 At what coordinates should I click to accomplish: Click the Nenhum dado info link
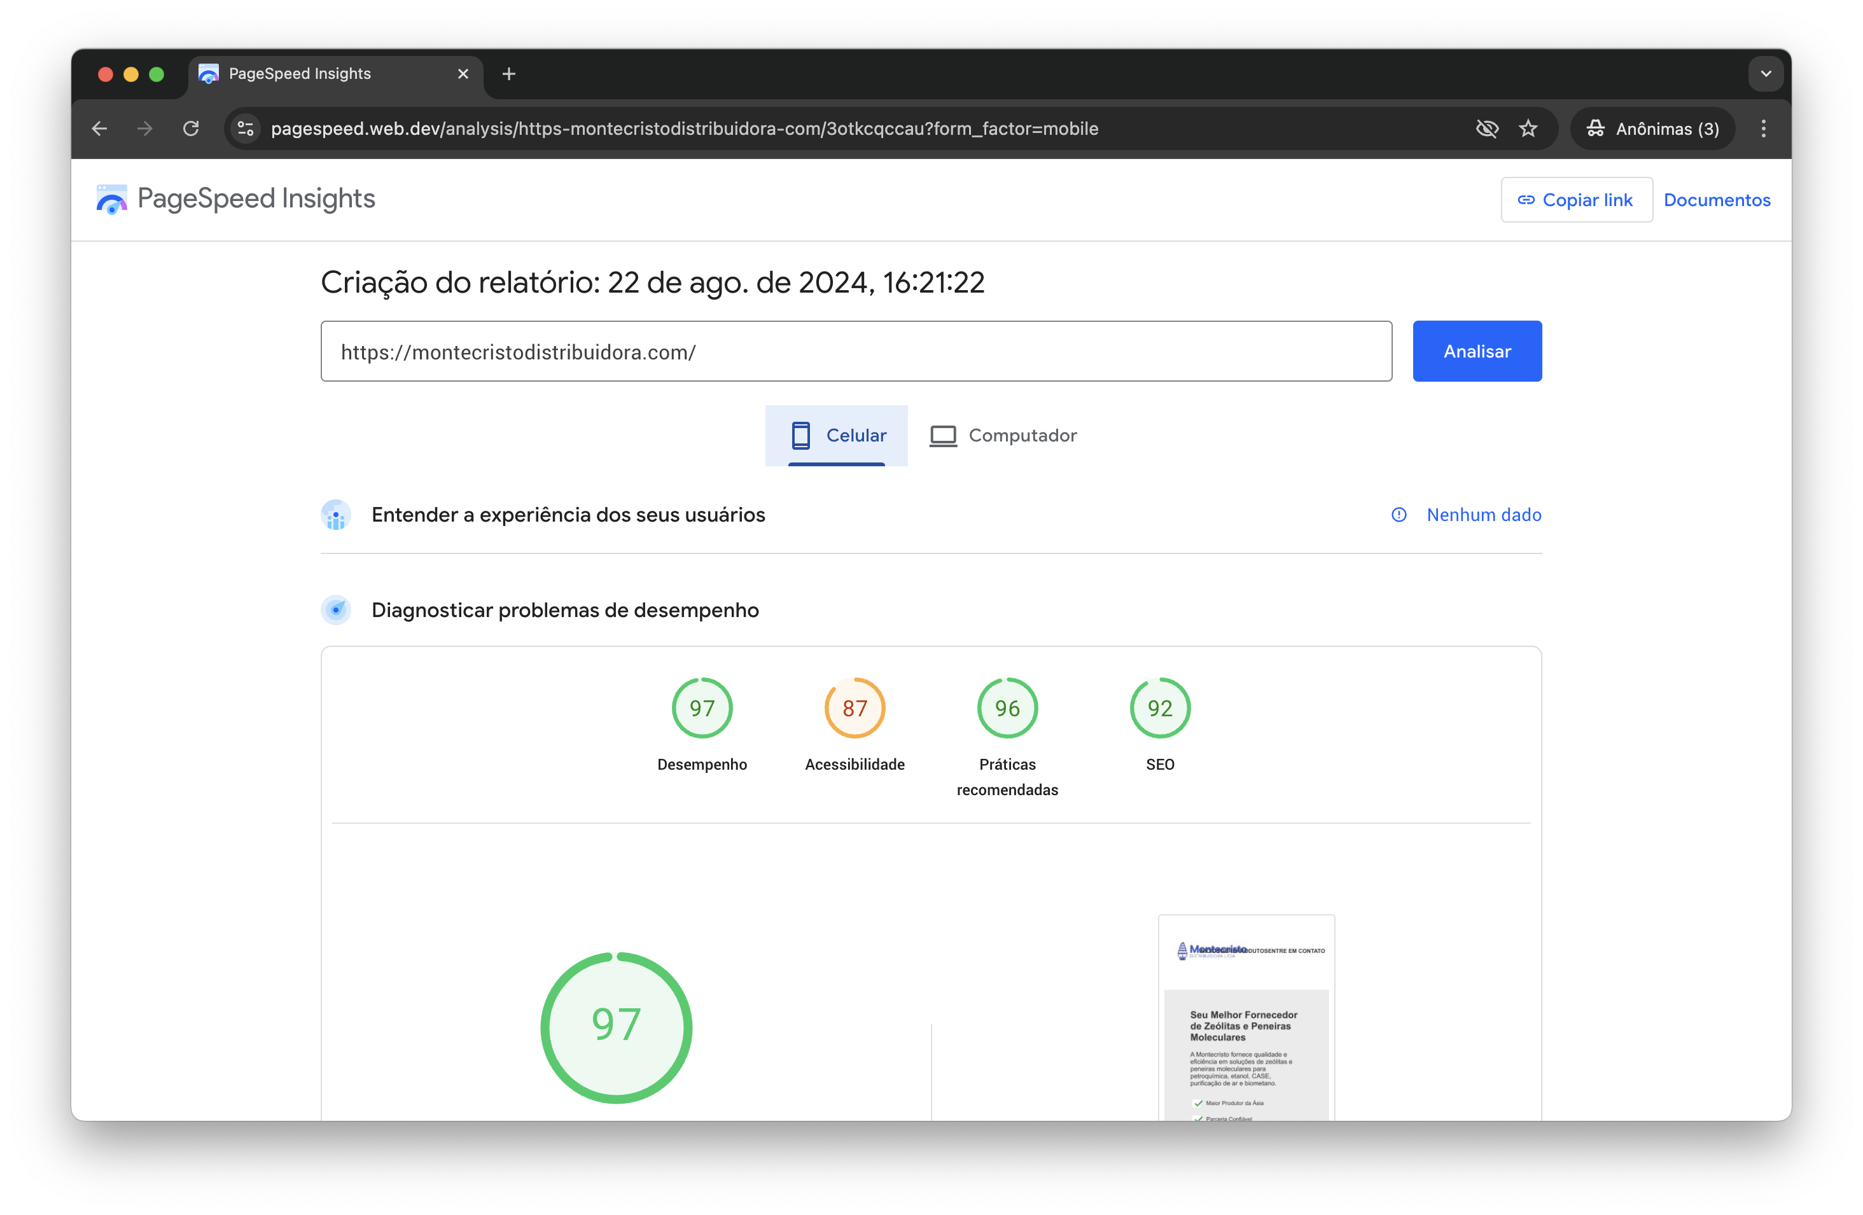pos(1483,515)
